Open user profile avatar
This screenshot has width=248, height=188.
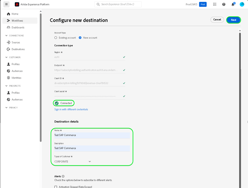[242, 4]
